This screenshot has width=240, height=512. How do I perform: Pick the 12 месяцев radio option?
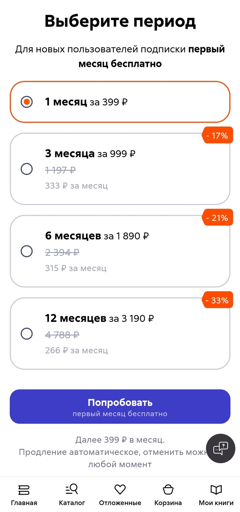click(27, 334)
